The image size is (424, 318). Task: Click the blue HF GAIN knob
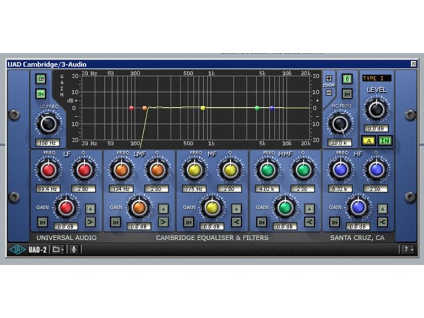point(358,207)
